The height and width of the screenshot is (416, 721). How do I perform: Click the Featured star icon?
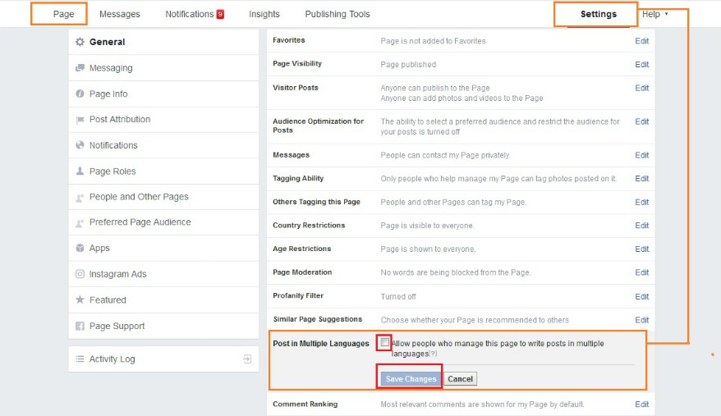(x=80, y=300)
